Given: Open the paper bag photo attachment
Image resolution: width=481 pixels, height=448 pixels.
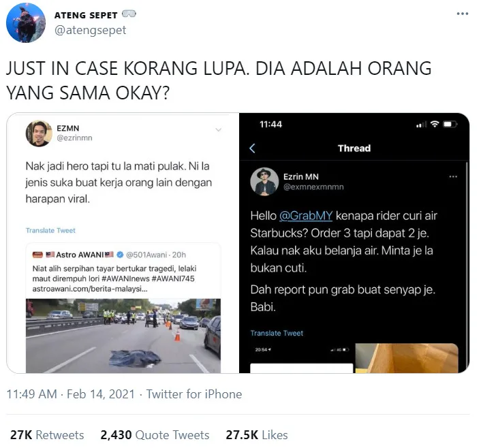Looking at the screenshot, I should 407,358.
